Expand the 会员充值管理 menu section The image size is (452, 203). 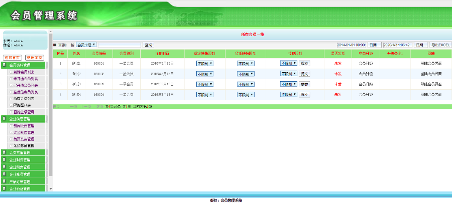tap(20, 152)
